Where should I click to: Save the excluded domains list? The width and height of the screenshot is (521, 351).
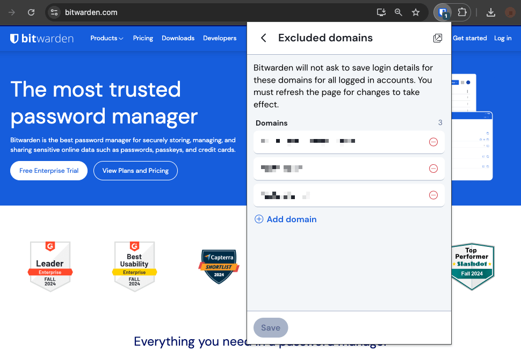(x=271, y=327)
